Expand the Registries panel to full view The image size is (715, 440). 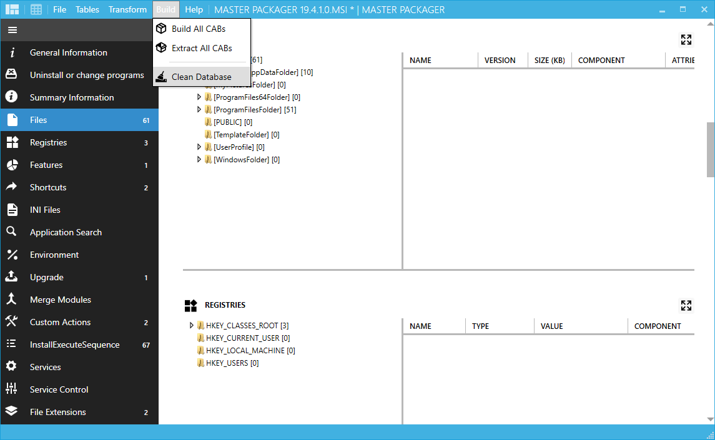[686, 305]
